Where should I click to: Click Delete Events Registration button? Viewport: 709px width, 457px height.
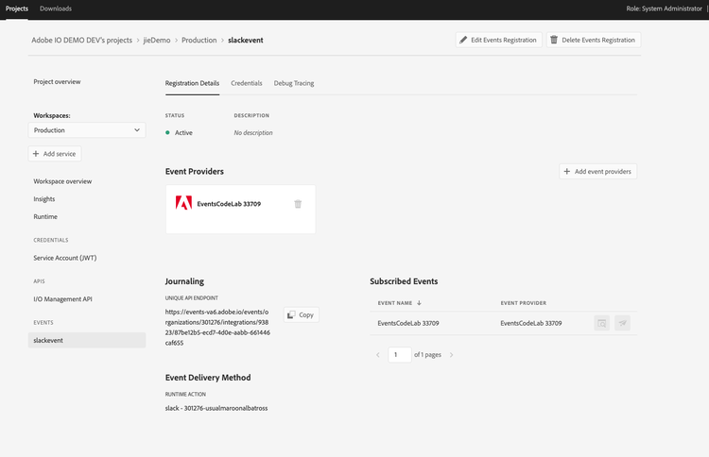[x=593, y=40]
